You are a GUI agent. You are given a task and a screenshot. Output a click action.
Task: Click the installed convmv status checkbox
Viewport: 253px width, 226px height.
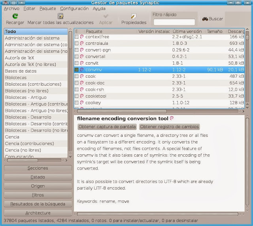coord(76,70)
